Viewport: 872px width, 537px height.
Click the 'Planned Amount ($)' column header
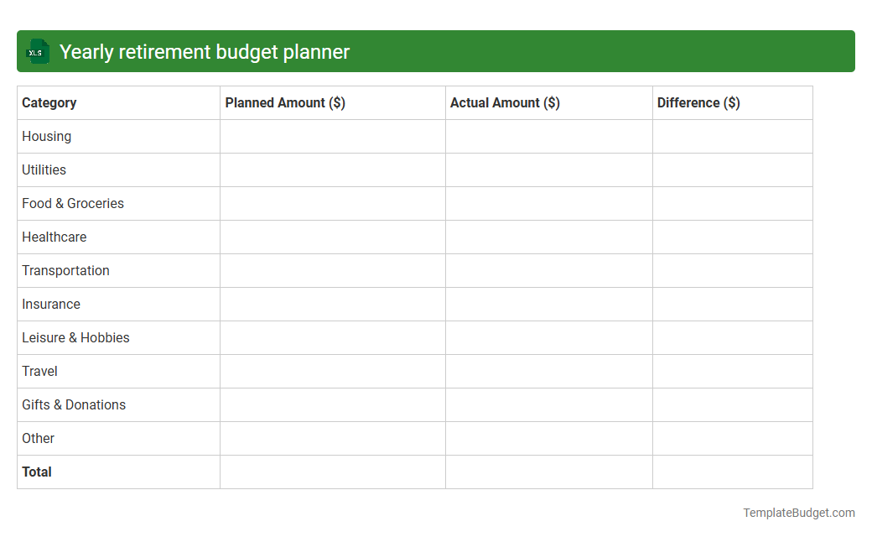click(x=284, y=102)
